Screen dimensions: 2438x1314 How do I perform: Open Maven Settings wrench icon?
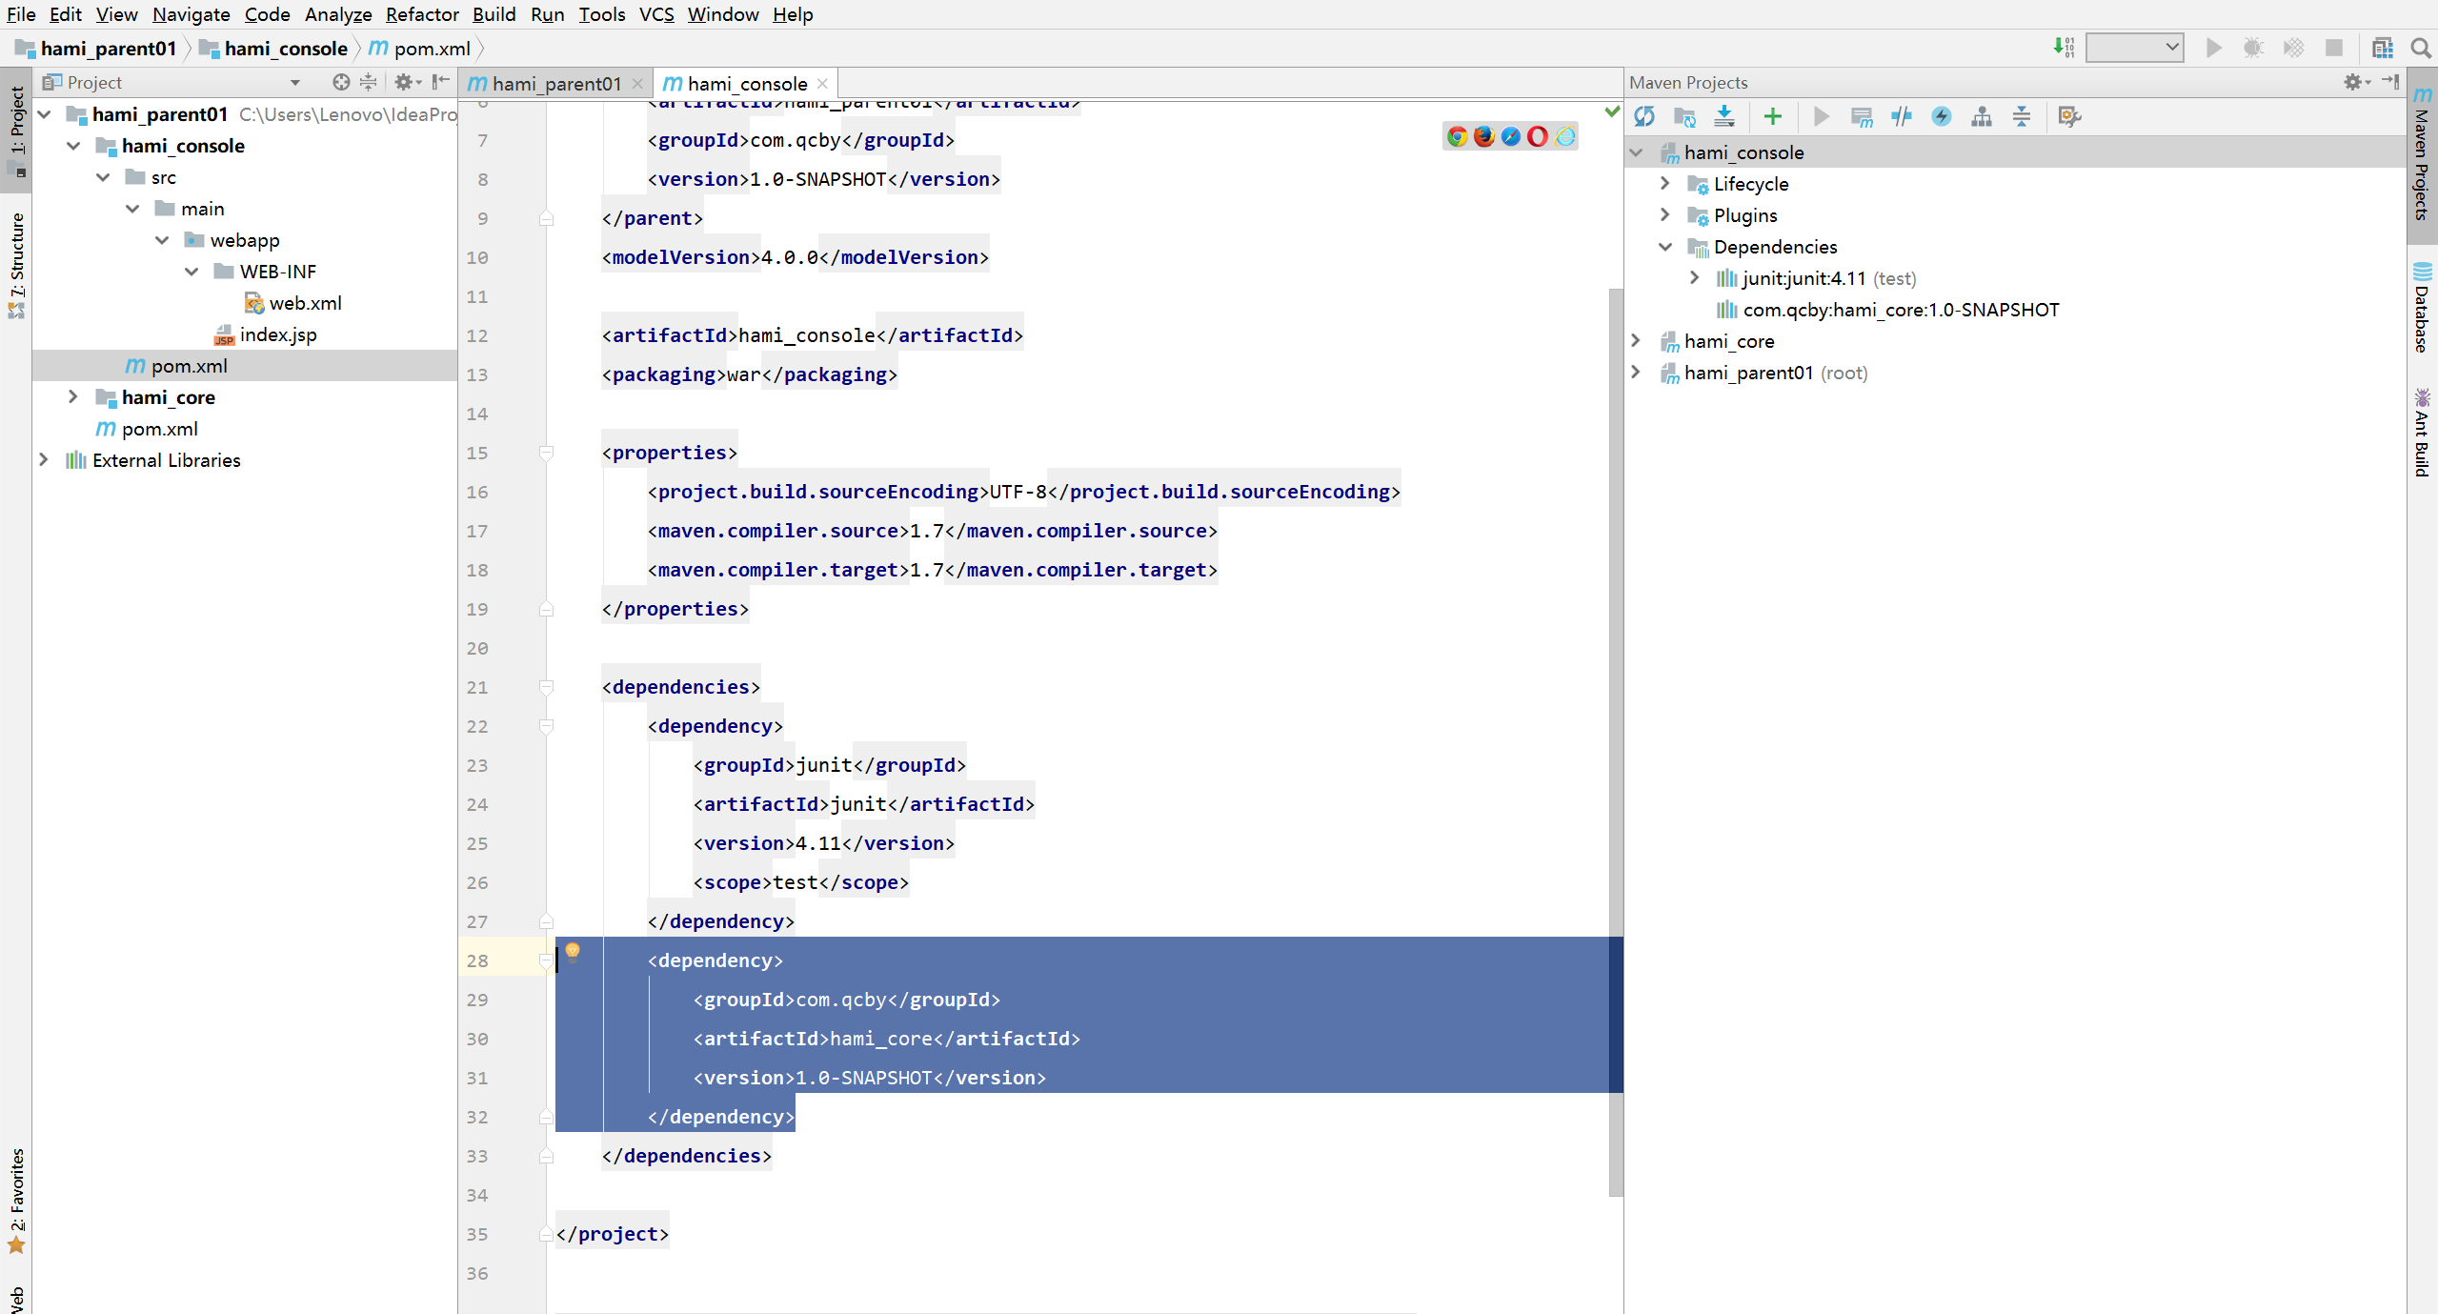pyautogui.click(x=2068, y=116)
